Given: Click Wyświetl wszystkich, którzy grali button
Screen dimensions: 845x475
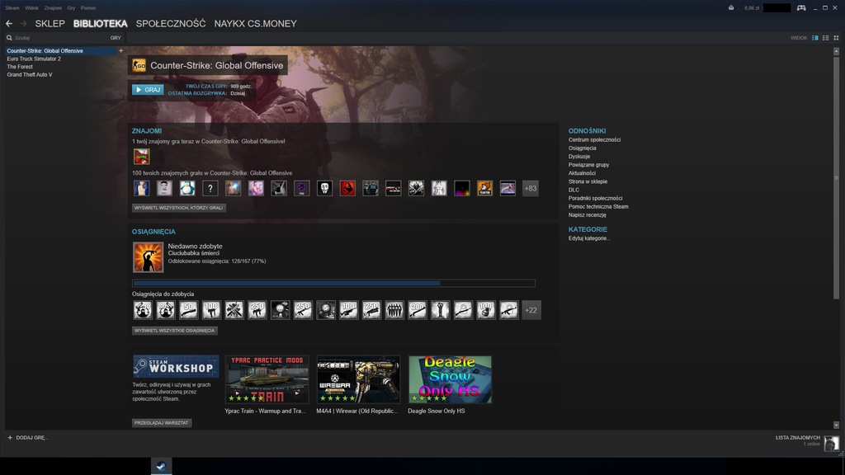Looking at the screenshot, I should pyautogui.click(x=179, y=207).
